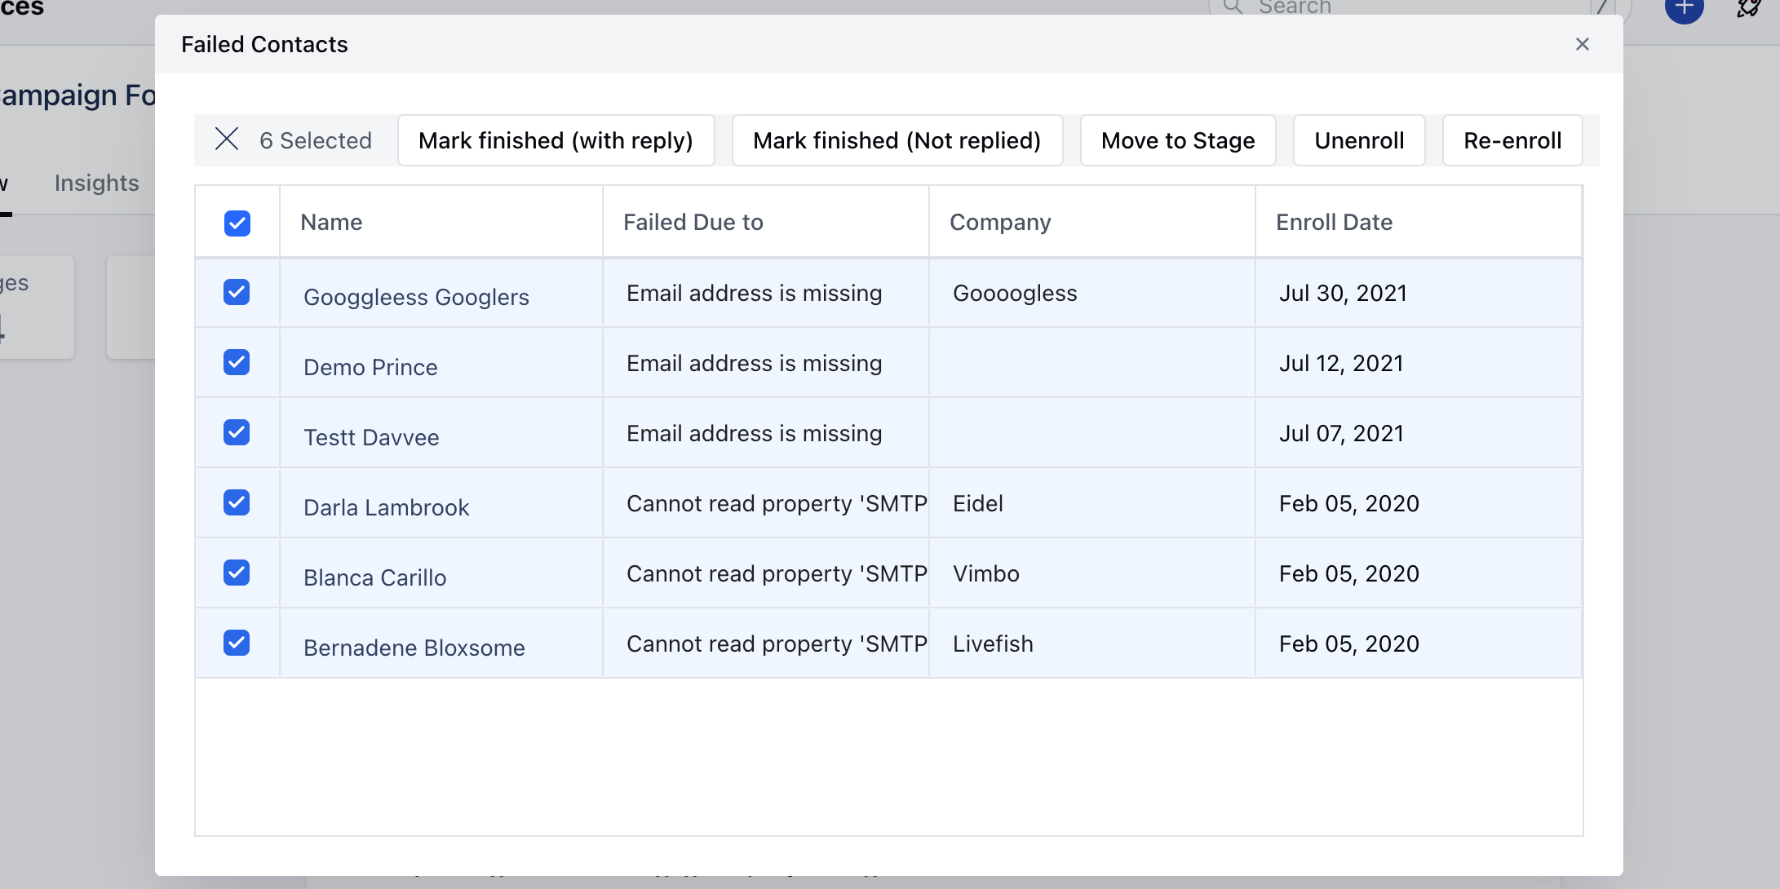This screenshot has width=1780, height=889.
Task: Uncheck the Demo Prince row checkbox
Action: click(237, 362)
